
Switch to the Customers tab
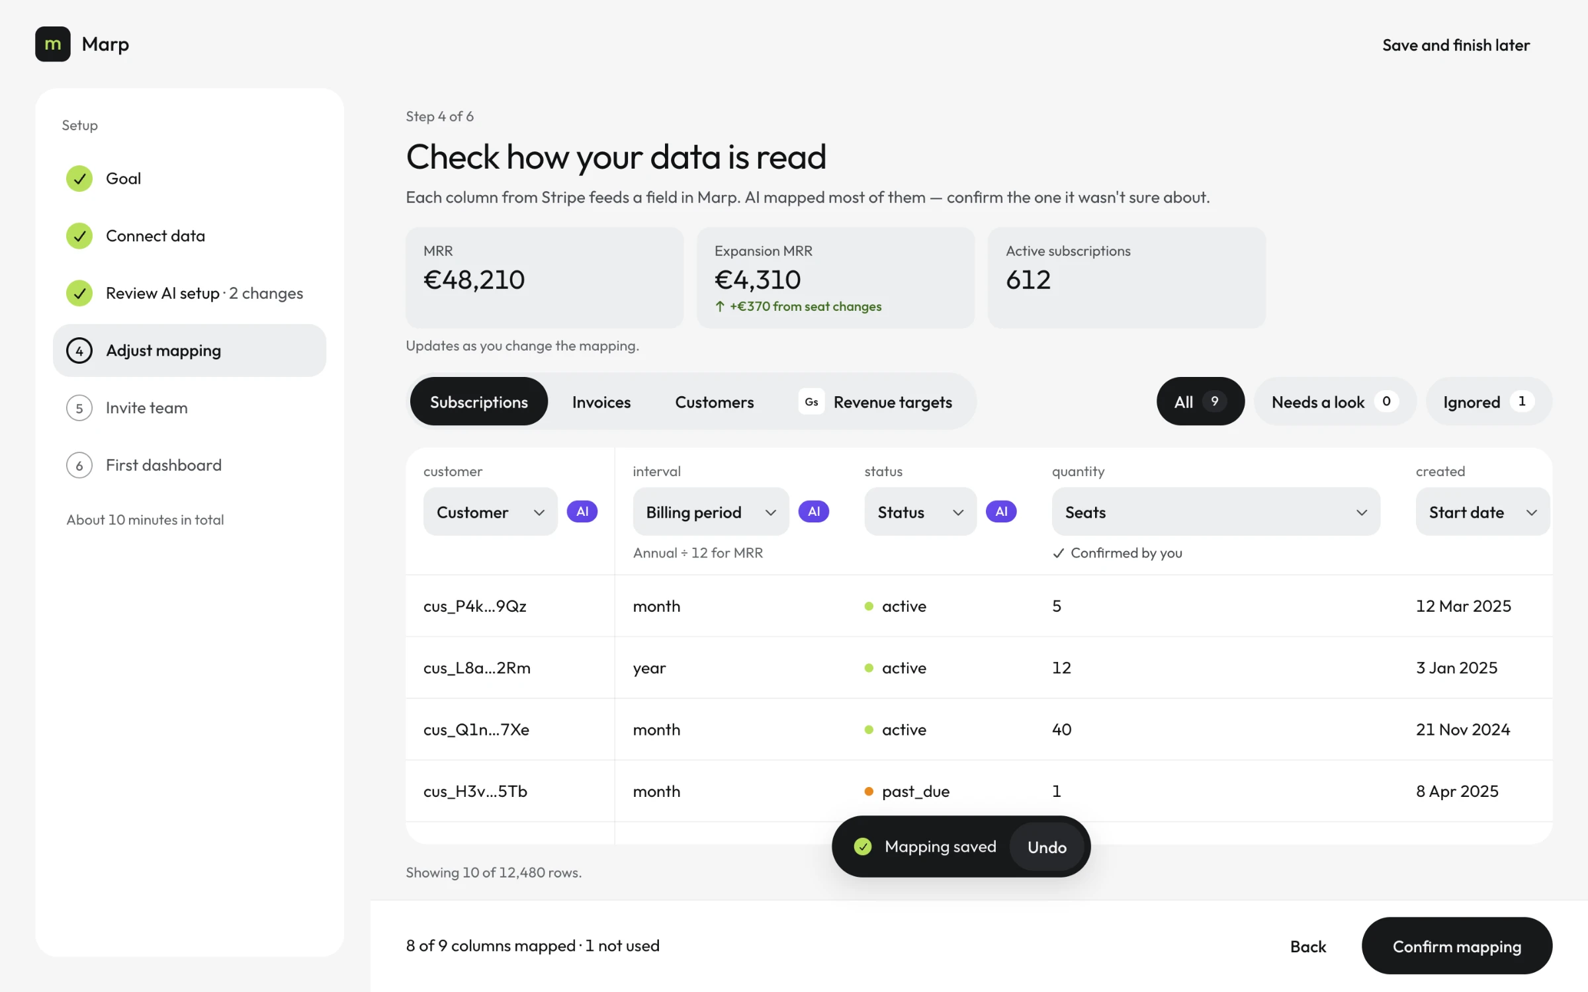(715, 401)
